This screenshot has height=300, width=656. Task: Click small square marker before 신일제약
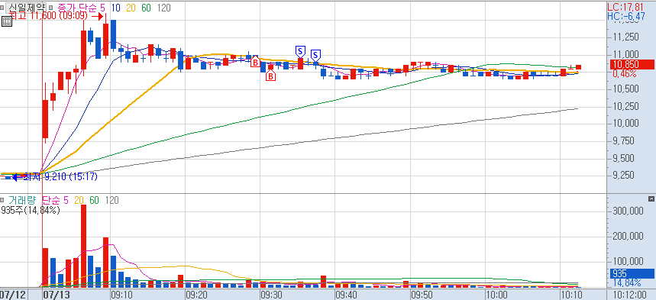tap(2, 7)
